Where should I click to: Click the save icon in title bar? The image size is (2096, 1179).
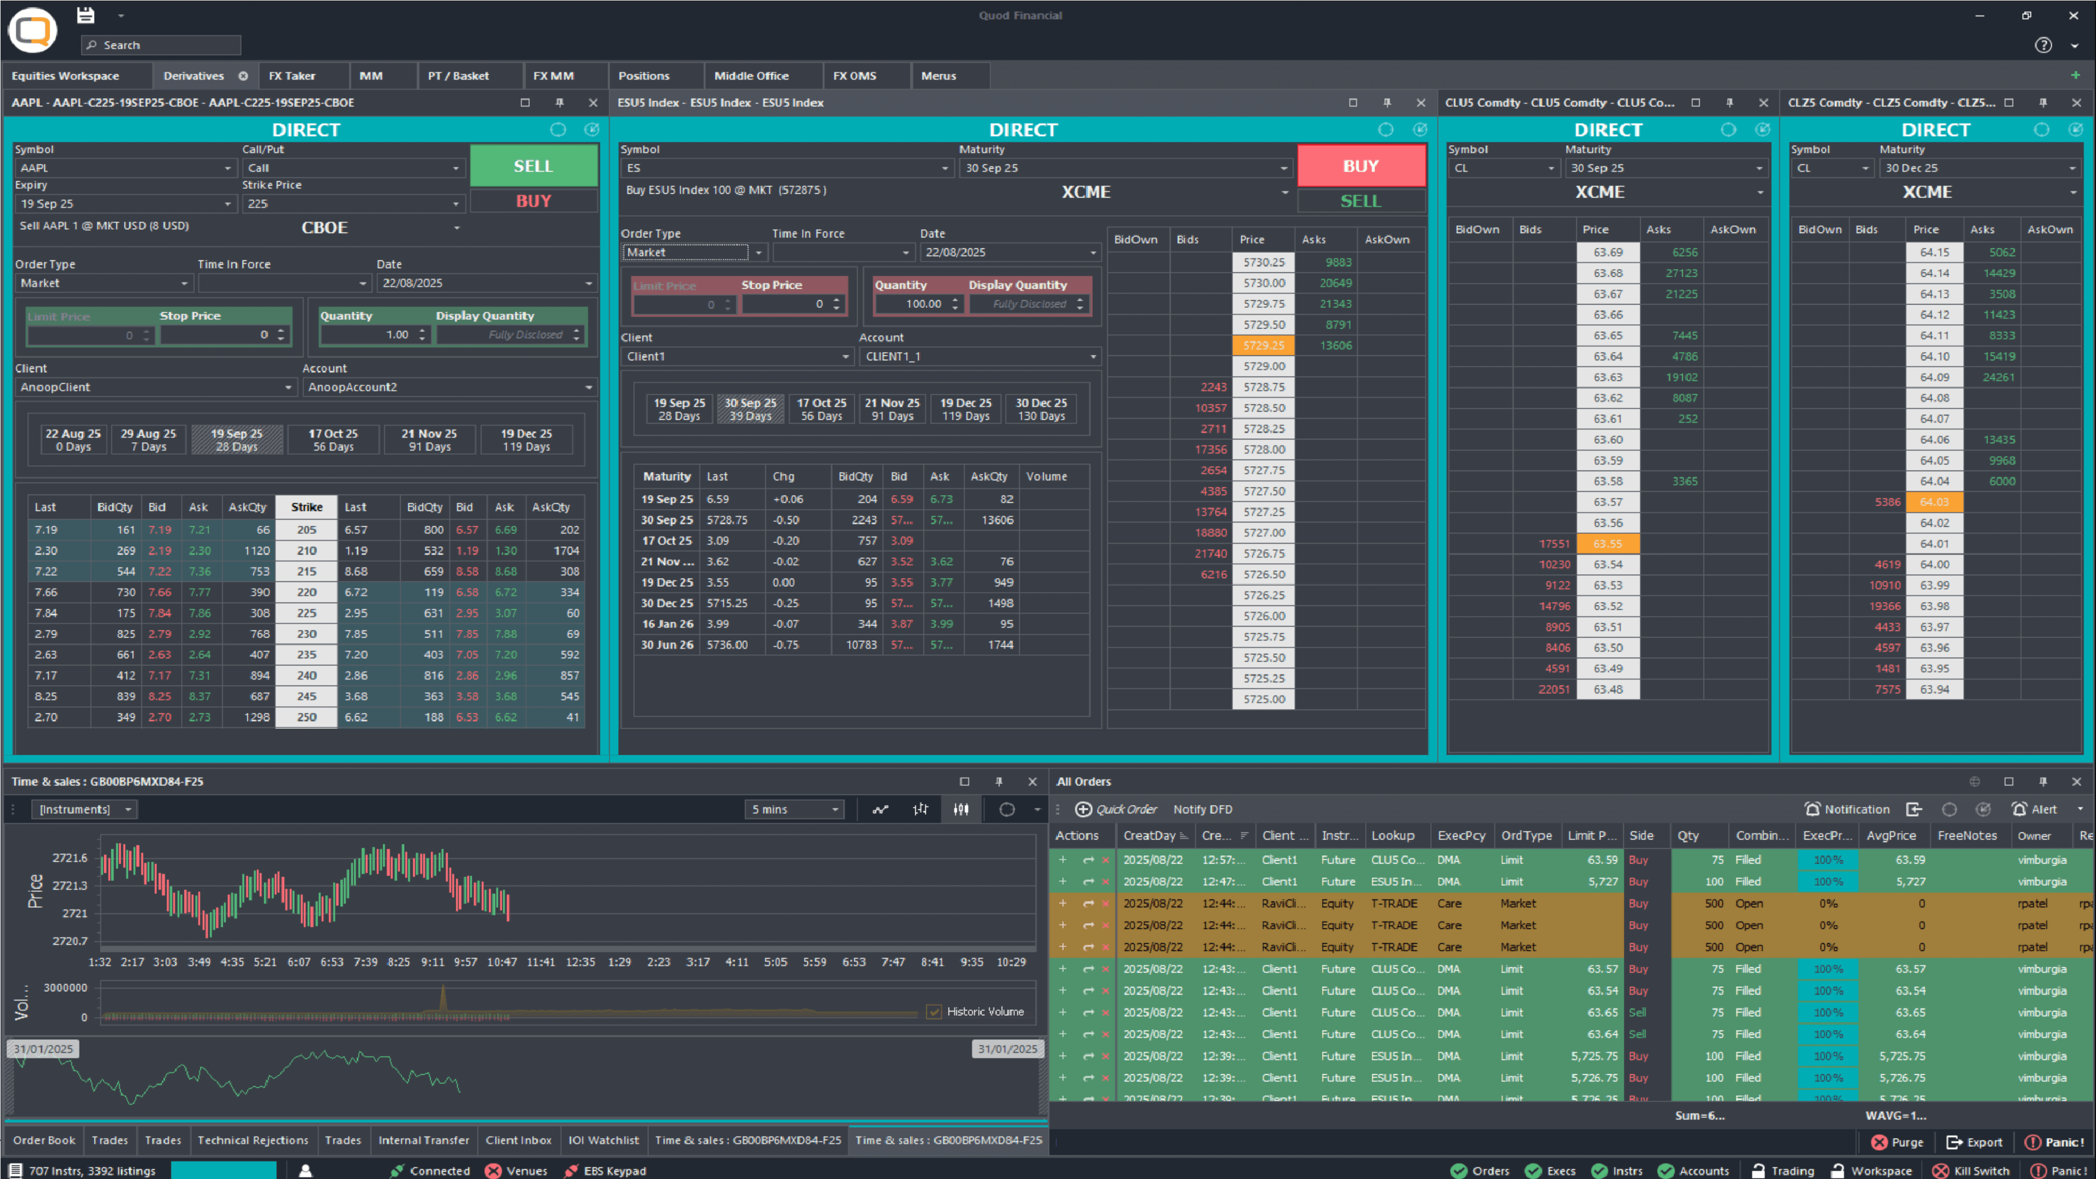86,15
